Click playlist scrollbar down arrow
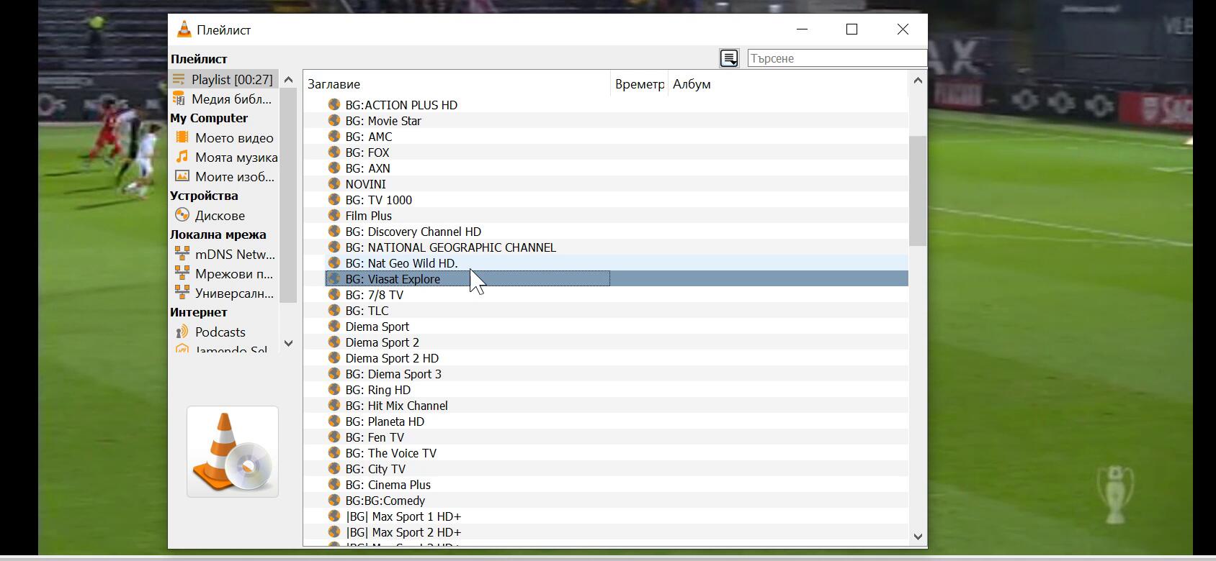Image resolution: width=1216 pixels, height=561 pixels. 917,537
